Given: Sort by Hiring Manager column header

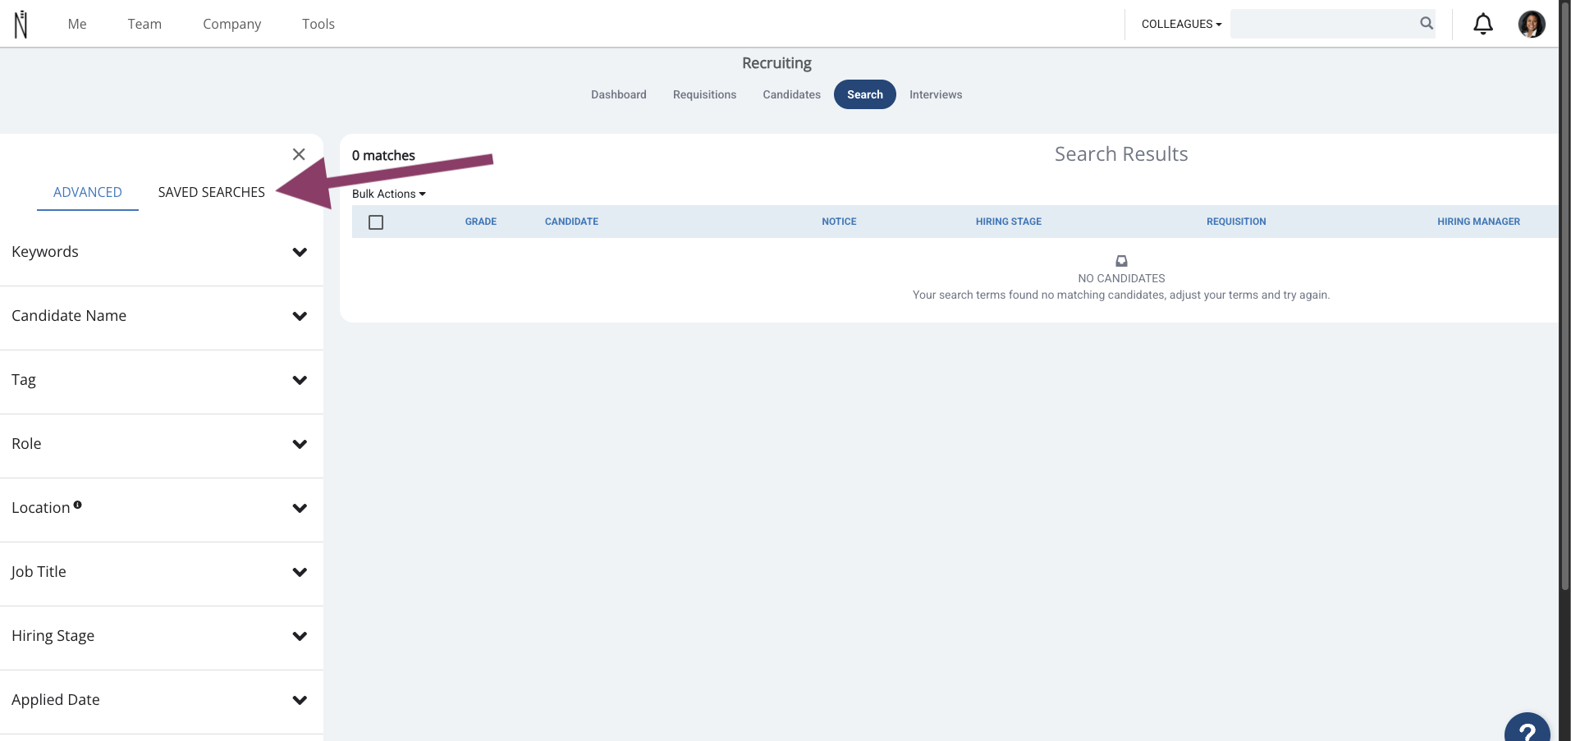Looking at the screenshot, I should (x=1478, y=222).
